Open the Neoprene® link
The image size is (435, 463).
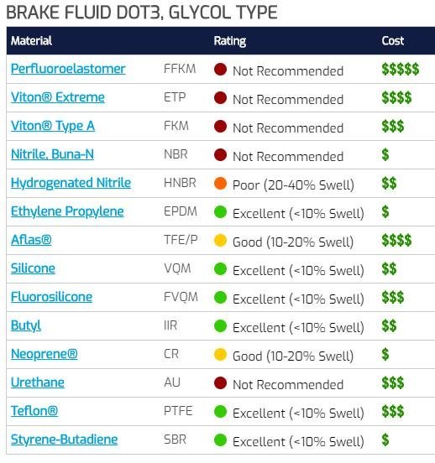[x=44, y=354]
